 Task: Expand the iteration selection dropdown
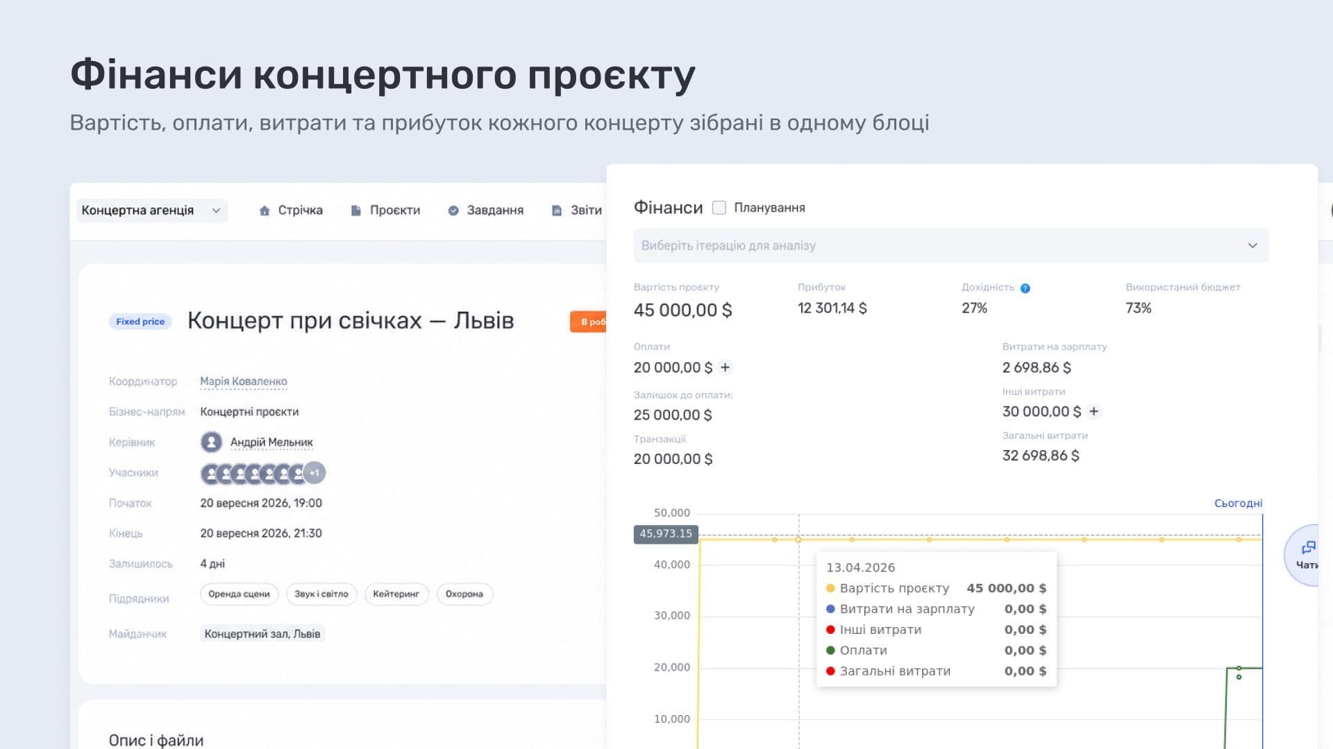point(950,246)
